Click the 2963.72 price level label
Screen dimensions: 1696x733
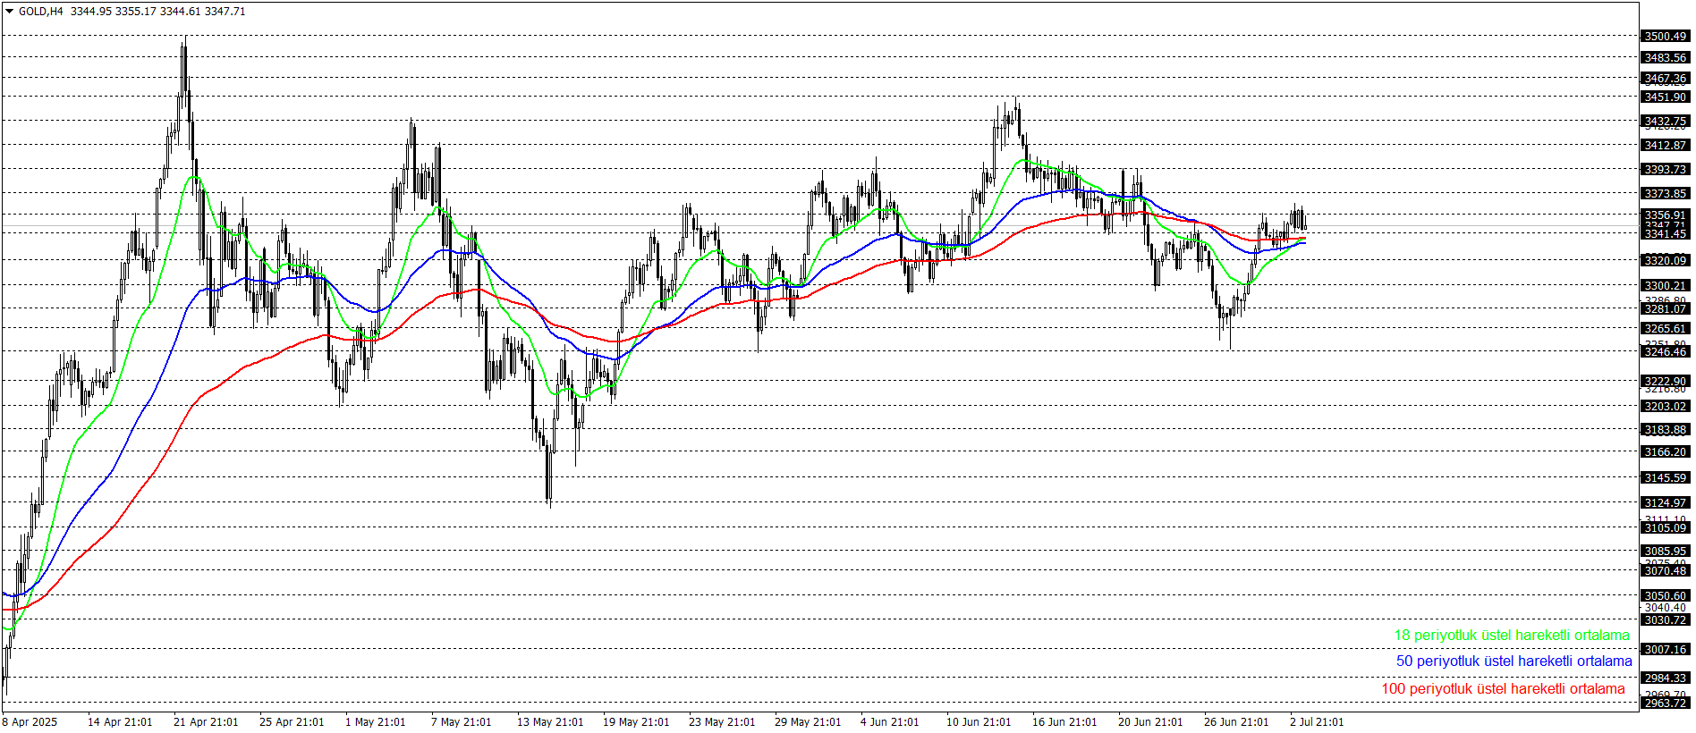click(x=1666, y=704)
